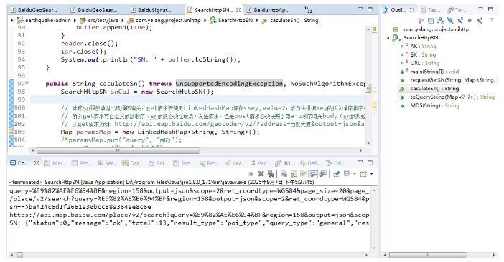This screenshot has height=262, width=504.
Task: Click the Outline horizontal scrollbar thumb
Action: point(427,255)
